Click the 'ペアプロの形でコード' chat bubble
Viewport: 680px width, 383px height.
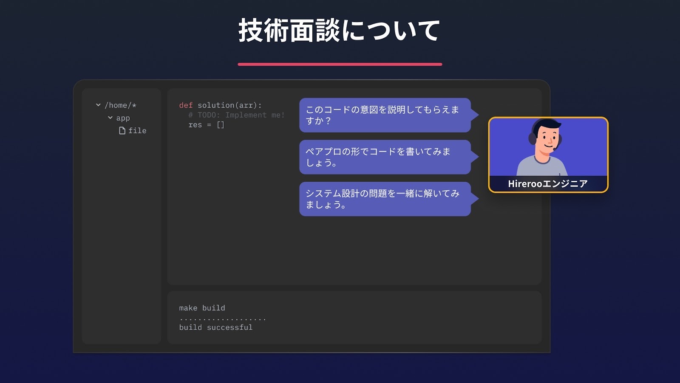[x=385, y=157]
